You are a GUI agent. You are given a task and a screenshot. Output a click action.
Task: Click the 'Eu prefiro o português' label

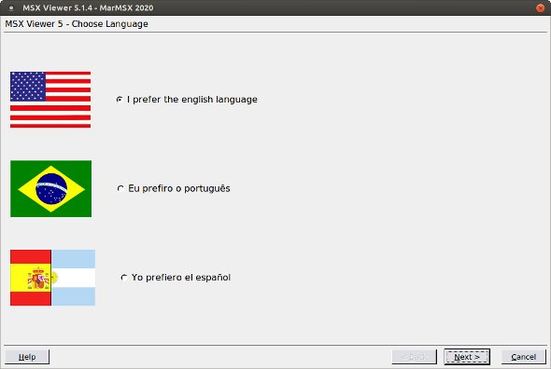click(179, 189)
